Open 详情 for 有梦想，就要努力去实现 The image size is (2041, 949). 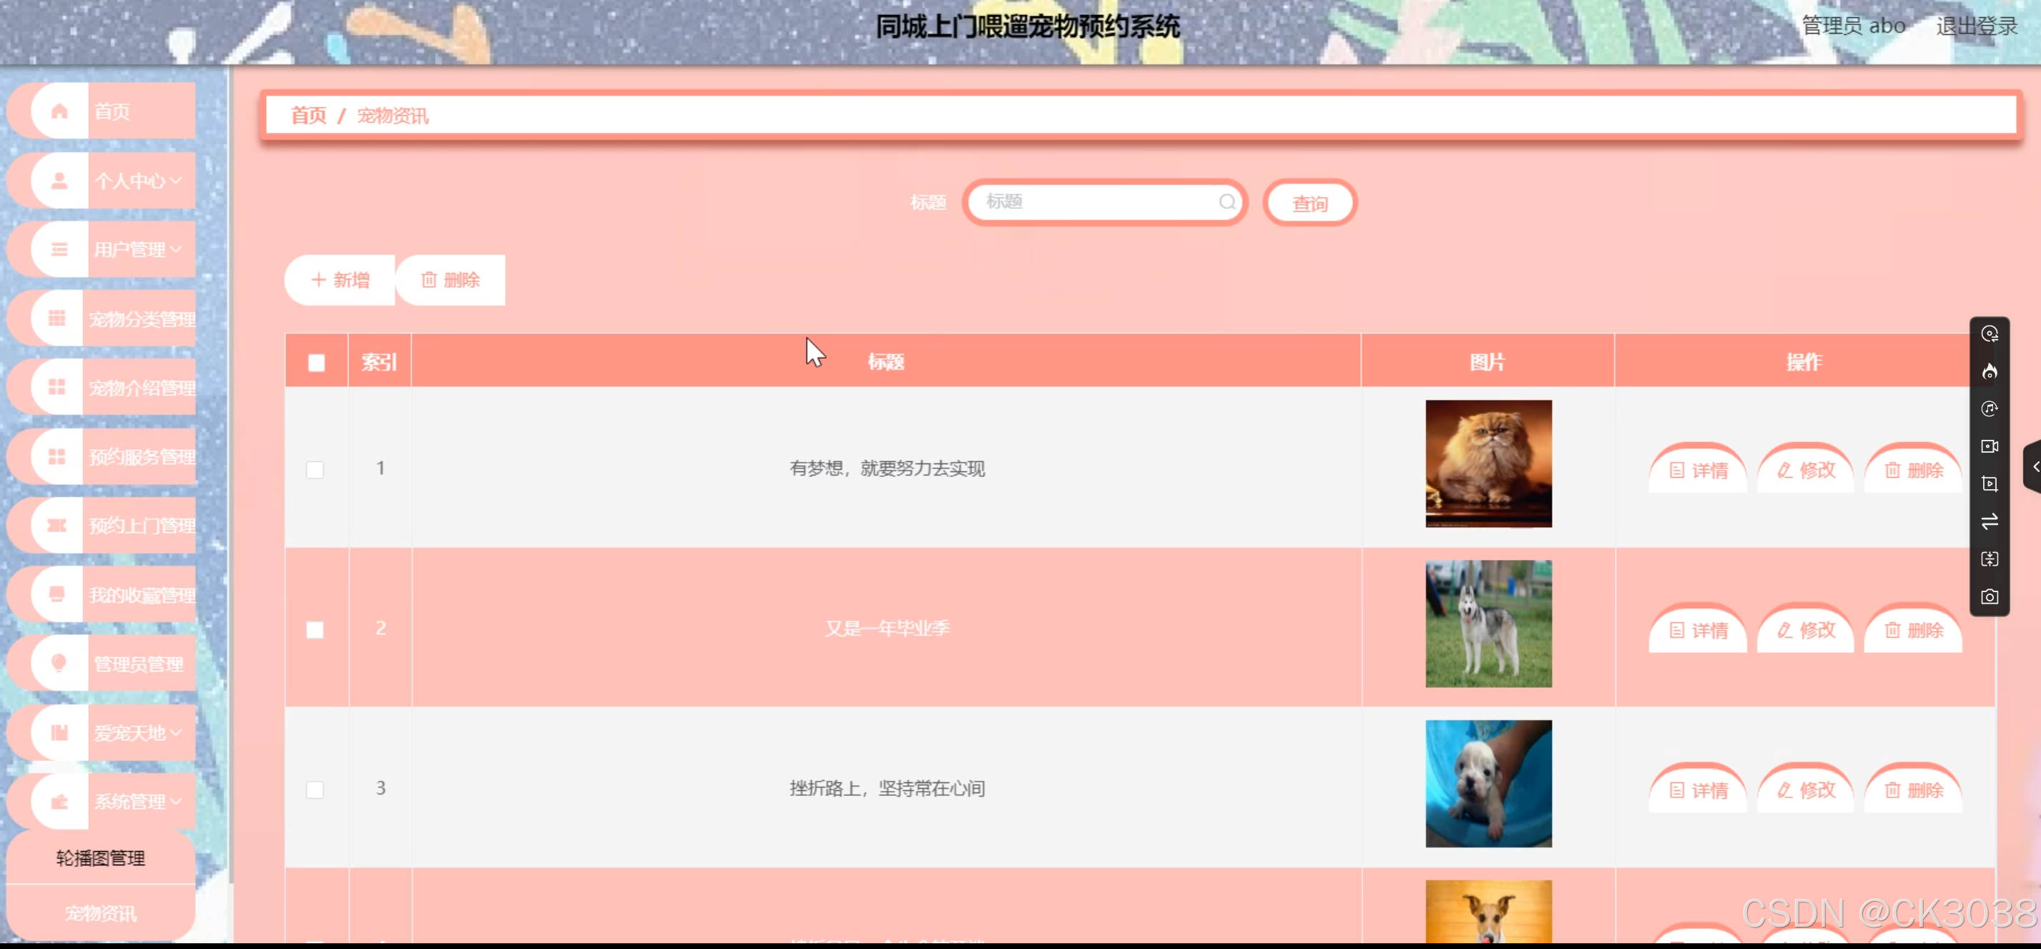1698,470
